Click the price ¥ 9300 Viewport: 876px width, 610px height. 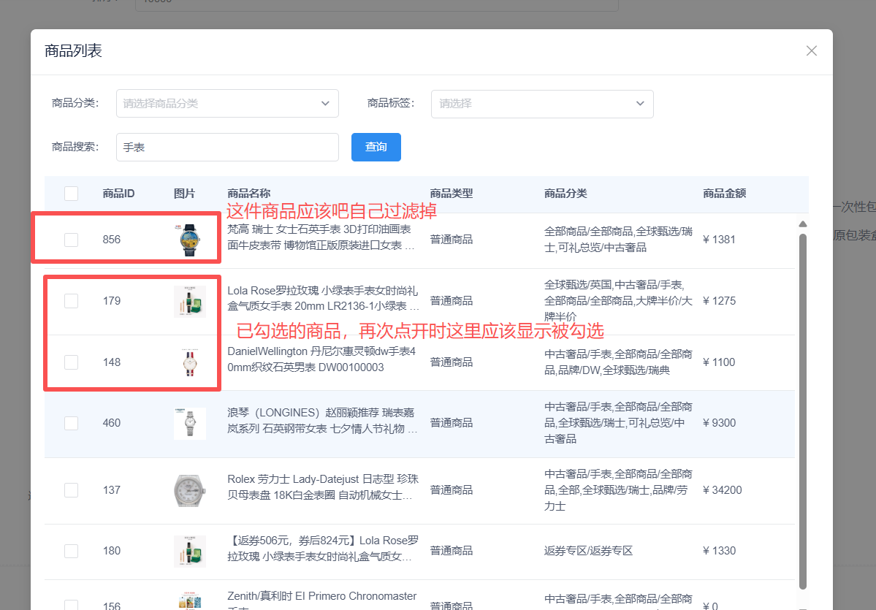[719, 423]
